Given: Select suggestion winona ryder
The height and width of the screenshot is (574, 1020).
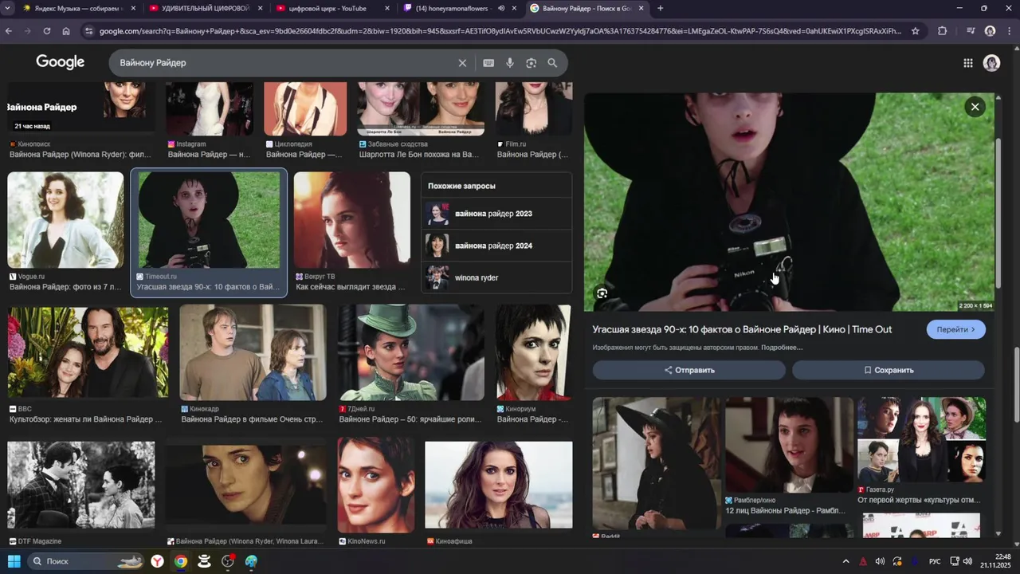Looking at the screenshot, I should click(496, 277).
